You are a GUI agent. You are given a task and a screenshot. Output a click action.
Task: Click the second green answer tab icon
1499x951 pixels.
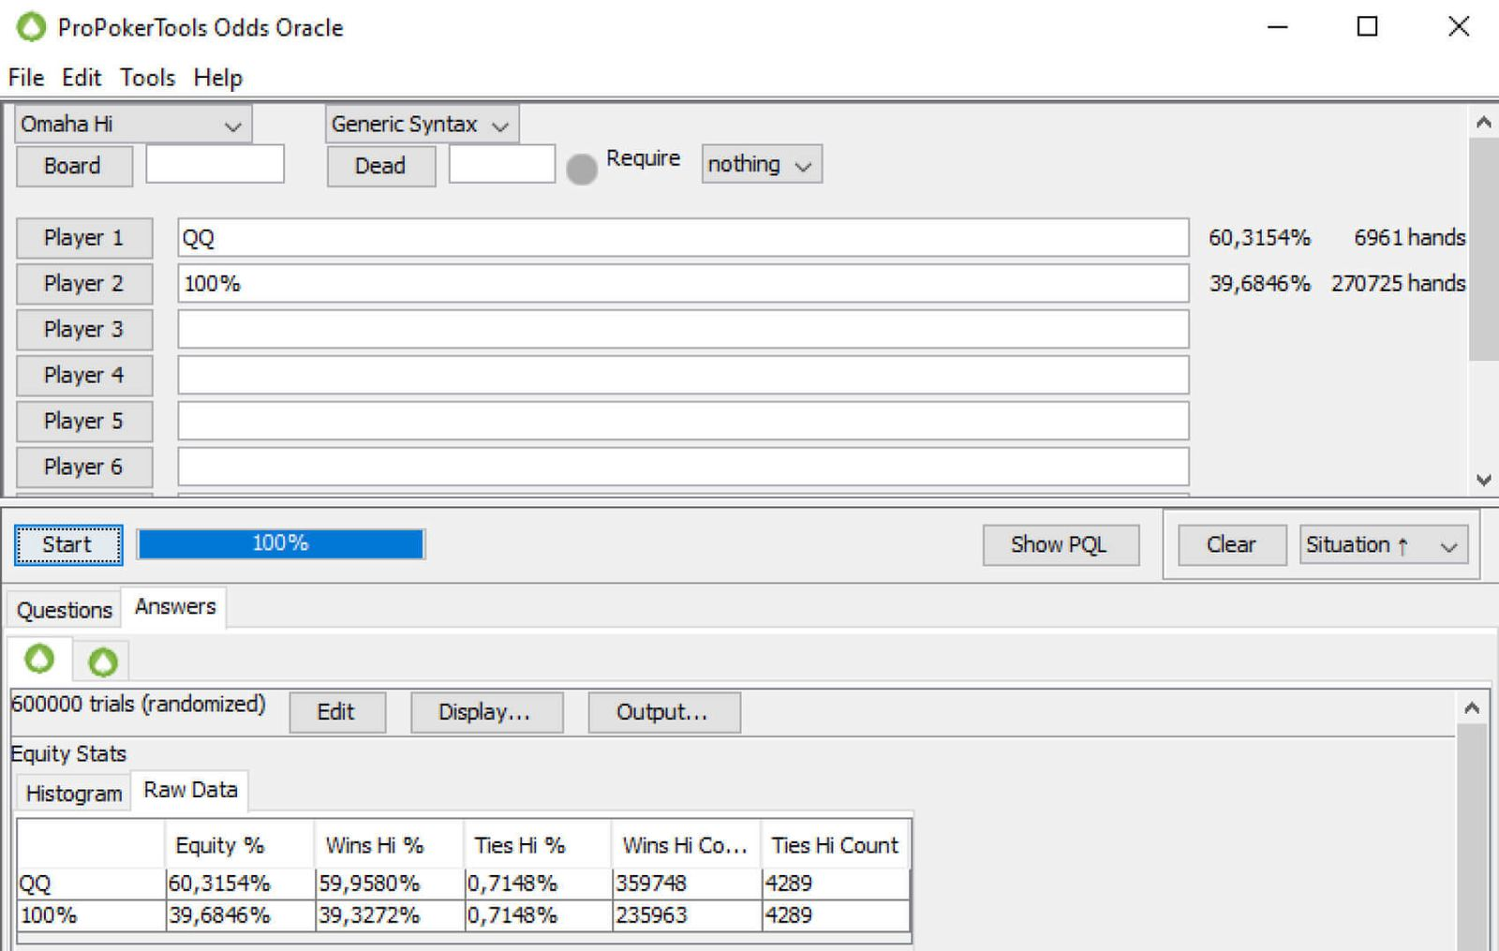[x=102, y=661]
